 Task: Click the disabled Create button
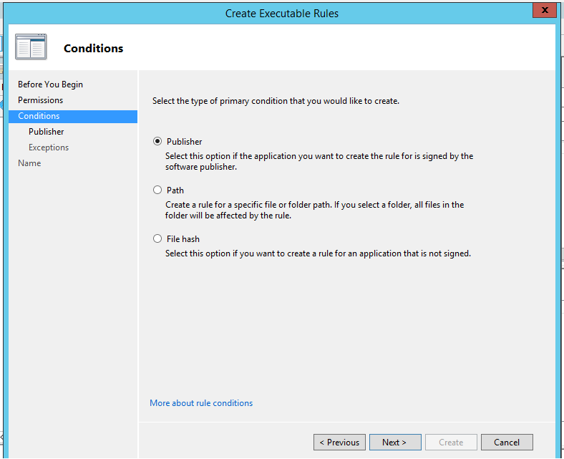(x=451, y=442)
